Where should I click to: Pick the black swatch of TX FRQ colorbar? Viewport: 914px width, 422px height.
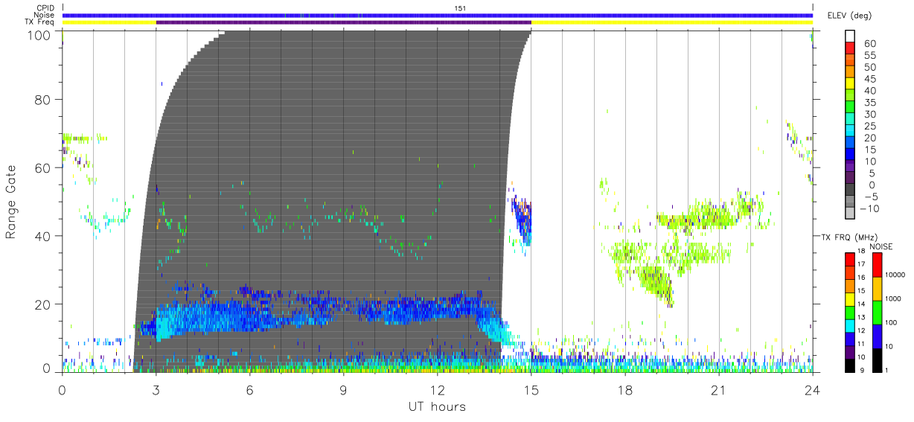point(849,364)
